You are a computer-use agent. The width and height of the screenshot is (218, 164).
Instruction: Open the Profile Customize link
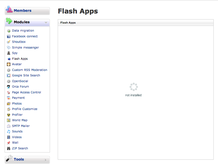click(x=25, y=109)
